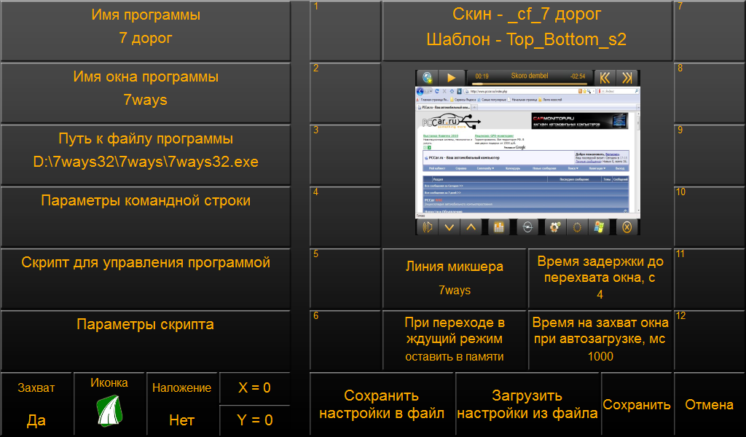Click the skin preview thumbnail image
The height and width of the screenshot is (437, 746).
click(527, 152)
